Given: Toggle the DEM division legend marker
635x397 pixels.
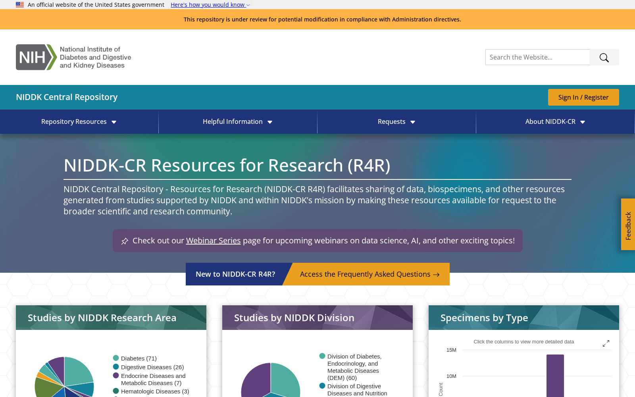Looking at the screenshot, I should 322,356.
